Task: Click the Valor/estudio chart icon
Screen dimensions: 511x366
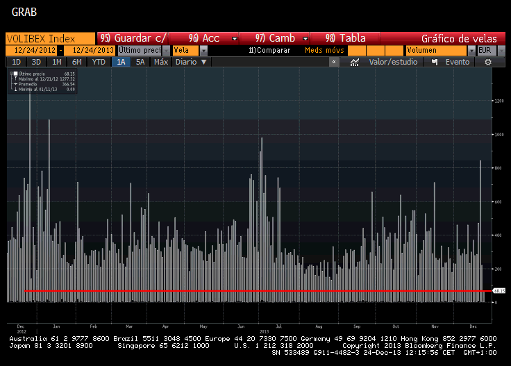Action: tap(354, 62)
